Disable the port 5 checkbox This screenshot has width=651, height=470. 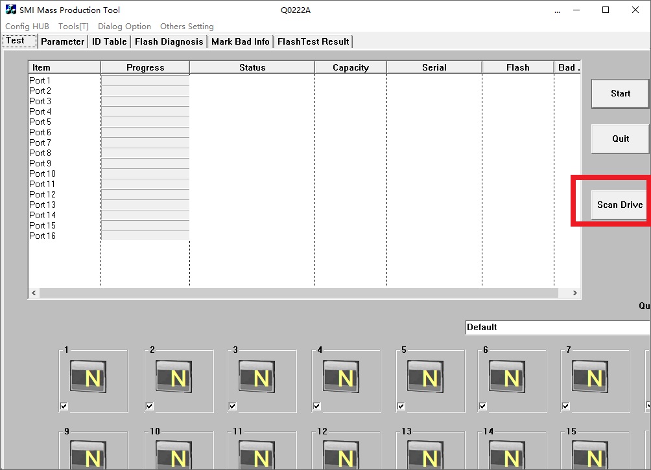tap(401, 406)
